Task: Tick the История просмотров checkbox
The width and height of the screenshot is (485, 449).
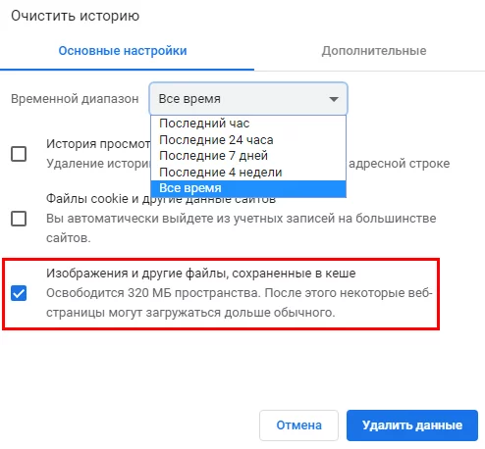Action: pyautogui.click(x=19, y=154)
